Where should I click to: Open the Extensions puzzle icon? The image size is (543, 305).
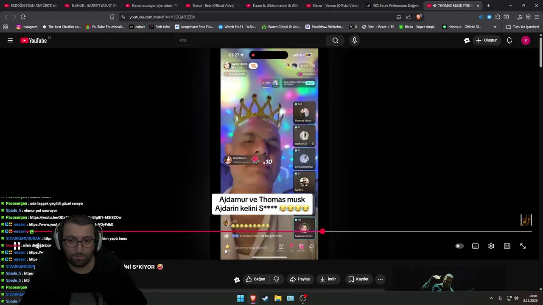tap(498, 17)
